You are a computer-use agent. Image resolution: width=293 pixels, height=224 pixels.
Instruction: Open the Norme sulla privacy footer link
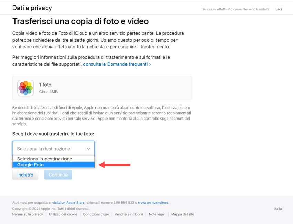tap(27, 214)
